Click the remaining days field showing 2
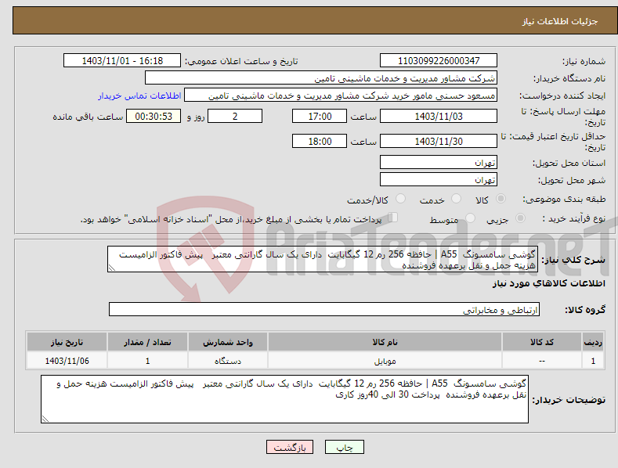Image resolution: width=618 pixels, height=468 pixels. click(235, 116)
